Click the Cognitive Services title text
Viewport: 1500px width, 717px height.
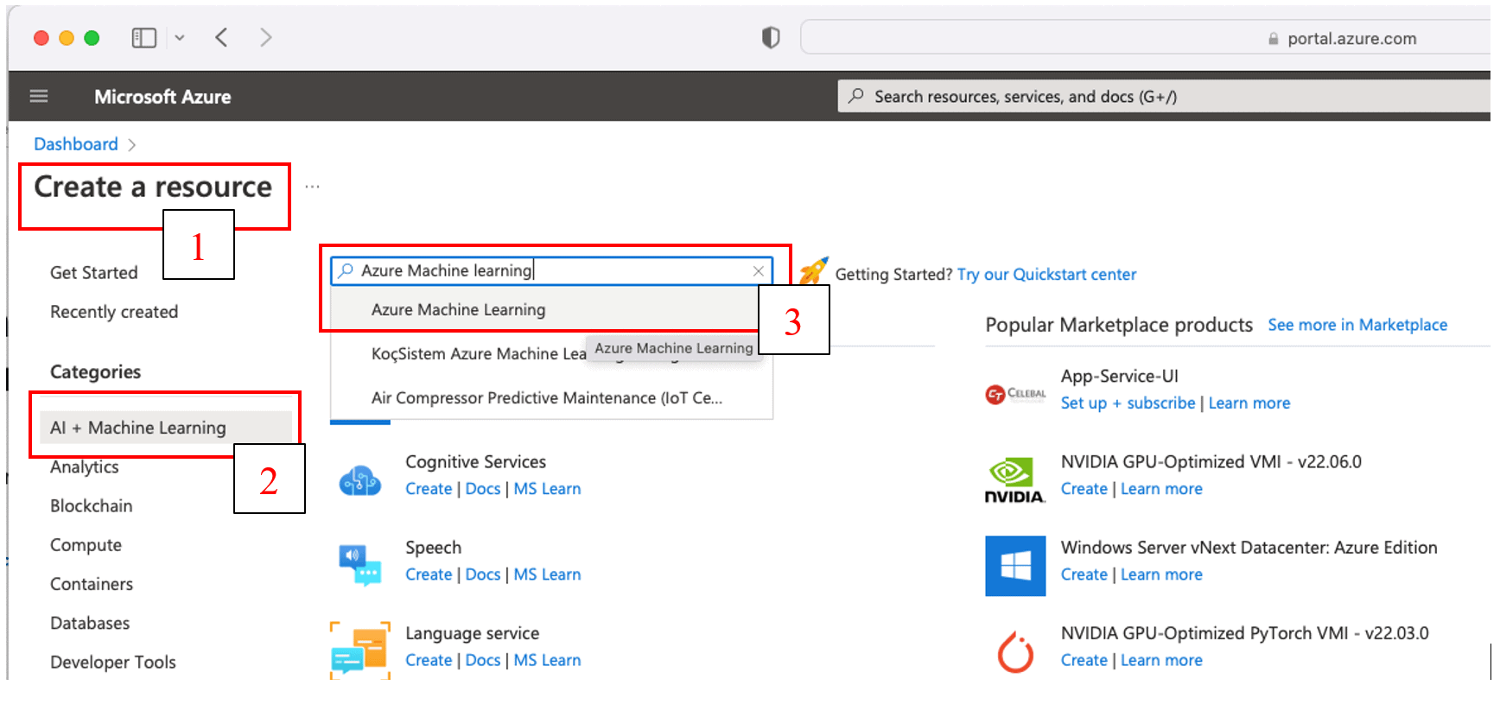pyautogui.click(x=476, y=462)
